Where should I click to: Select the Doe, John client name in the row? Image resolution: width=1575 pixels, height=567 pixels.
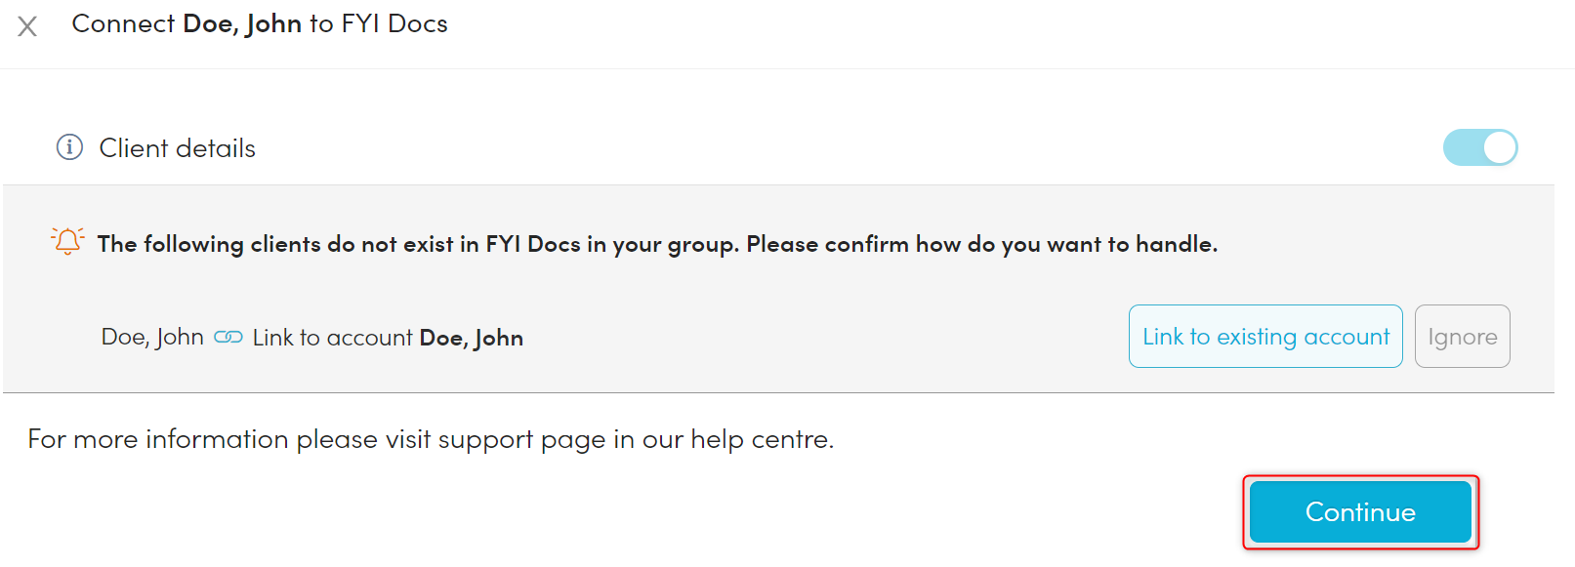152,338
